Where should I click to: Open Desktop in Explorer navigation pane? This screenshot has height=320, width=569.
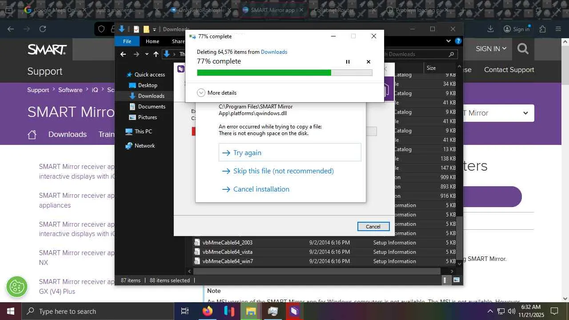[143, 85]
